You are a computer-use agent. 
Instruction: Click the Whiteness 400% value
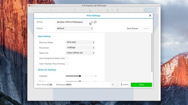tap(69, 85)
